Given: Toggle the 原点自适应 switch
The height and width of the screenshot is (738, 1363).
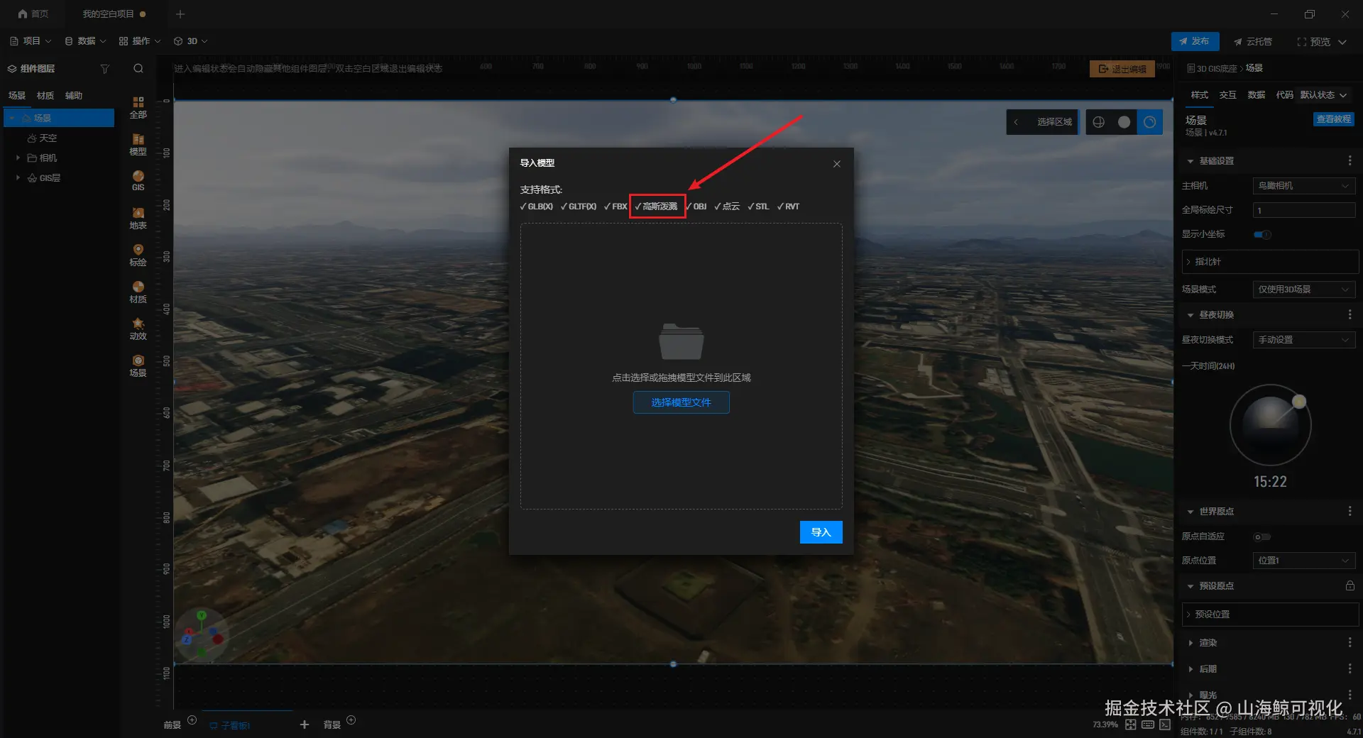Looking at the screenshot, I should click(x=1262, y=536).
